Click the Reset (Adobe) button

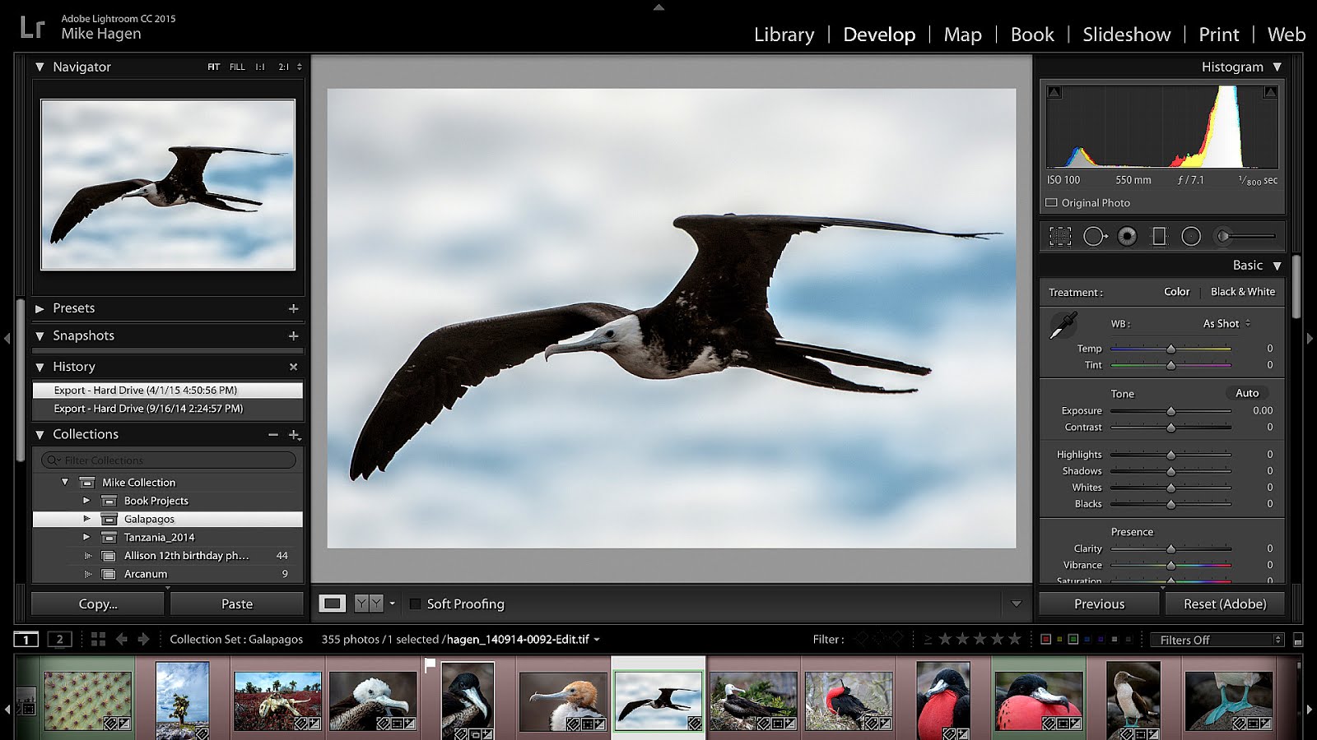(1225, 603)
